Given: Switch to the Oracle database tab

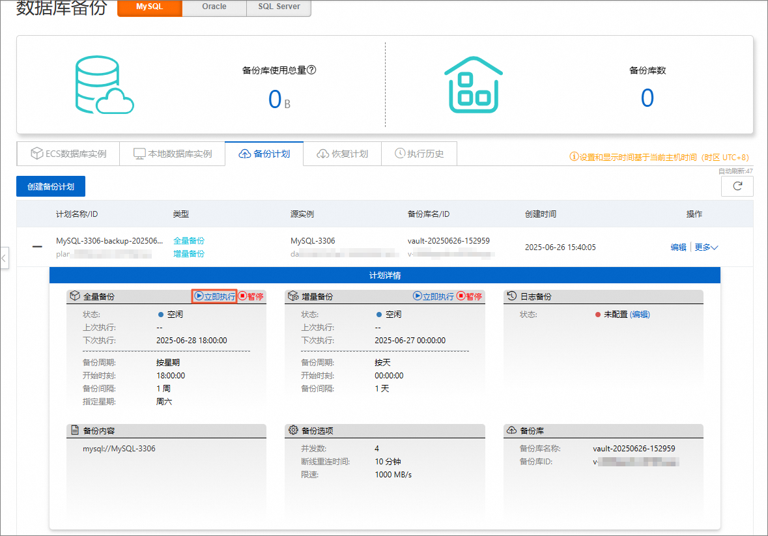Looking at the screenshot, I should point(214,7).
